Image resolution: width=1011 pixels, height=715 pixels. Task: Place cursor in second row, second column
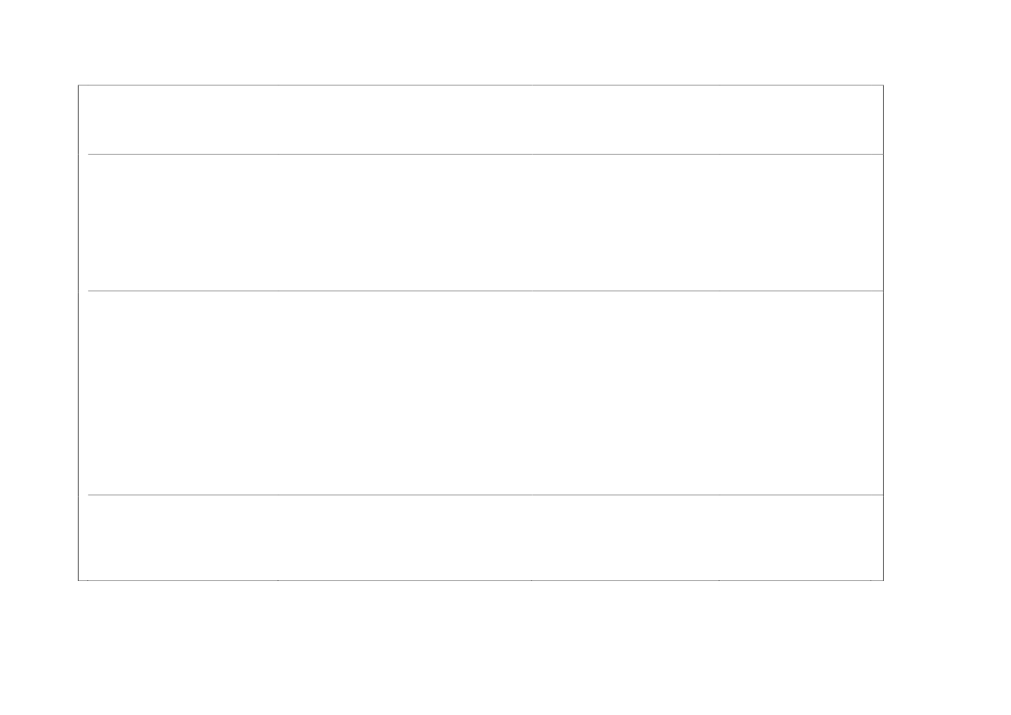coord(404,222)
